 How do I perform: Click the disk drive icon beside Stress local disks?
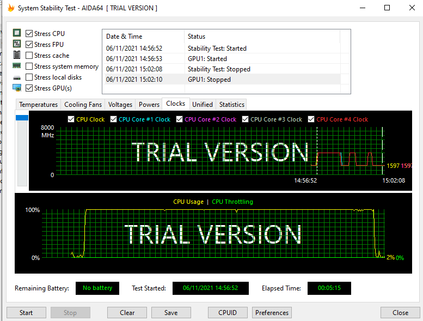(x=17, y=78)
